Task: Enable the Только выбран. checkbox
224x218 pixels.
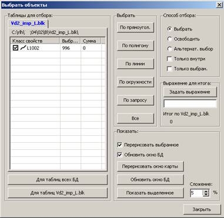Action: (169, 69)
